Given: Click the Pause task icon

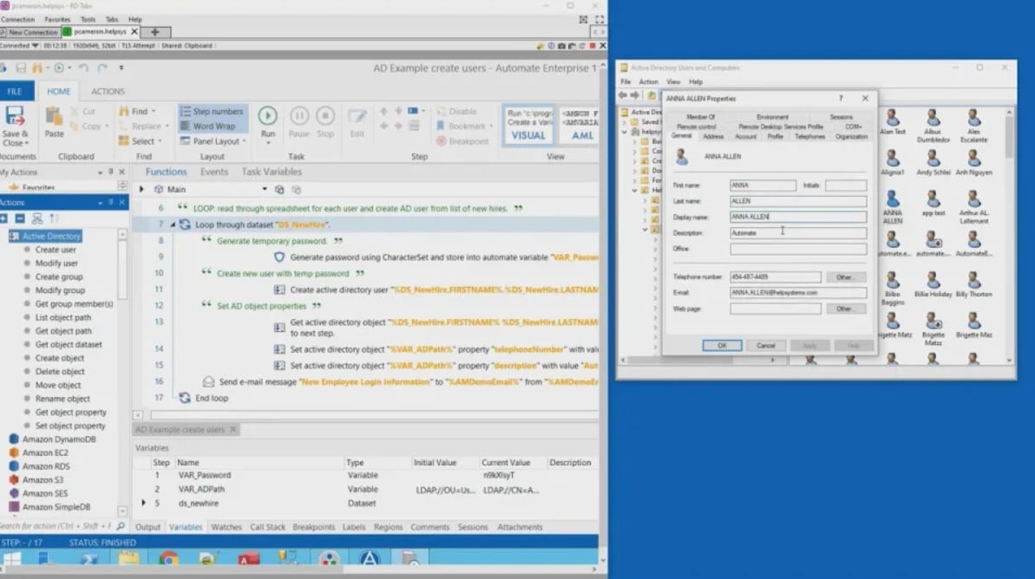Looking at the screenshot, I should pyautogui.click(x=298, y=118).
